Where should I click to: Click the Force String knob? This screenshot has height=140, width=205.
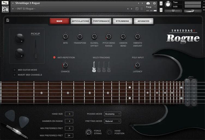coord(89,132)
